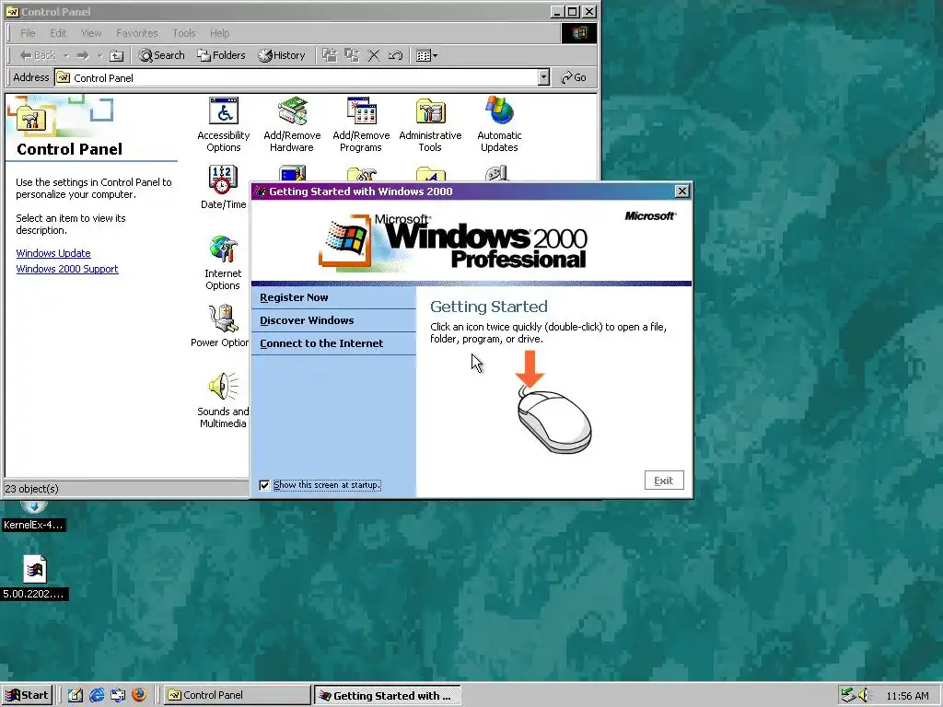Expand the Forward button history arrow

[99, 56]
